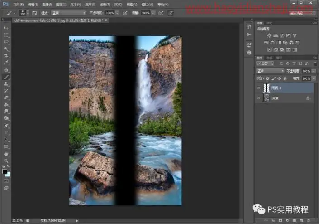Add a Channel Mixer adjustment
Screen dimensions: 319x224
pos(291,43)
